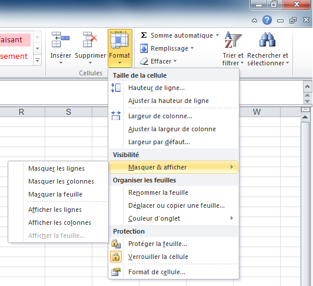313x286 pixels.
Task: Click the Insérer cells icon
Action: click(60, 39)
